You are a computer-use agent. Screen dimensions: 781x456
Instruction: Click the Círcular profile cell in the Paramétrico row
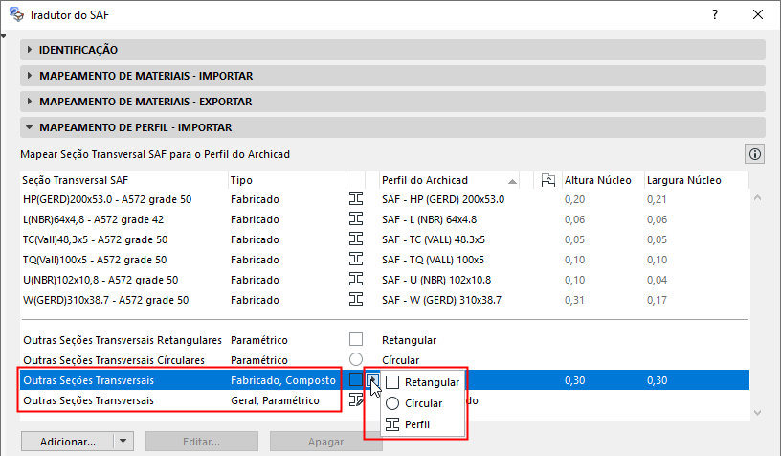pyautogui.click(x=400, y=360)
